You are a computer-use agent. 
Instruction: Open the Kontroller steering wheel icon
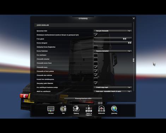101,110
